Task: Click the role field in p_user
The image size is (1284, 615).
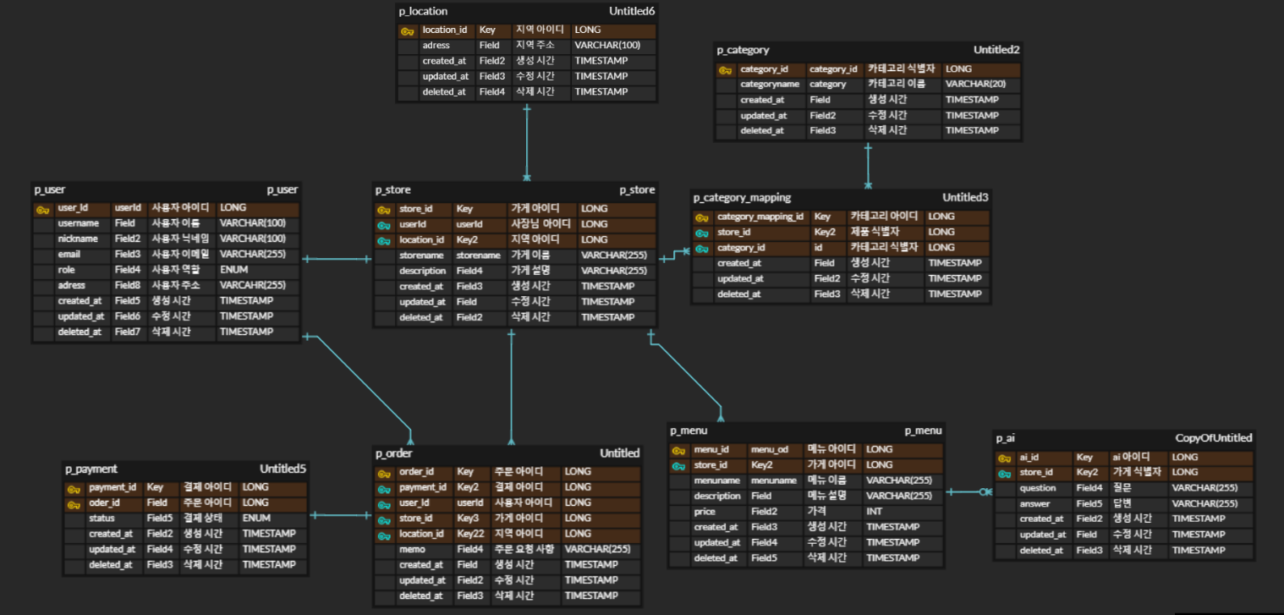Action: pyautogui.click(x=66, y=270)
